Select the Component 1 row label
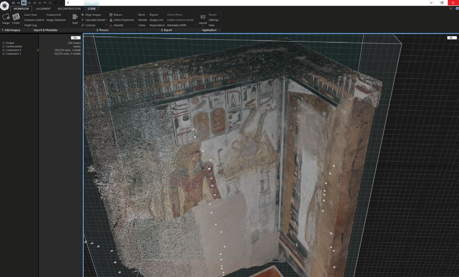The image size is (459, 277). [14, 54]
